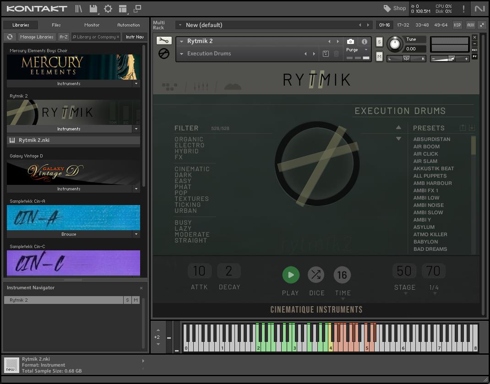This screenshot has width=490, height=384.
Task: Click the rack bypass circle icon
Action: click(x=163, y=54)
